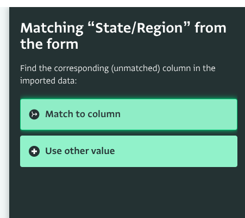Click the arrow icon beside Match to column
This screenshot has width=245, height=218.
pyautogui.click(x=34, y=114)
